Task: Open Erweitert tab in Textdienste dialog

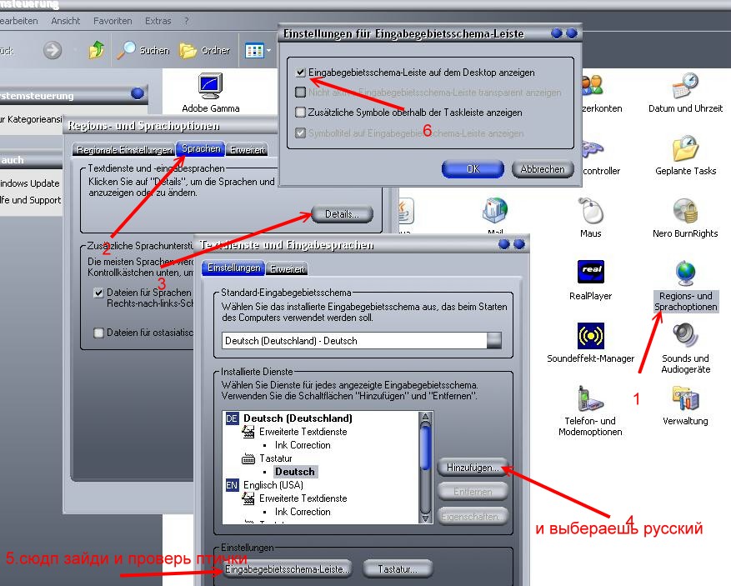Action: click(x=288, y=269)
